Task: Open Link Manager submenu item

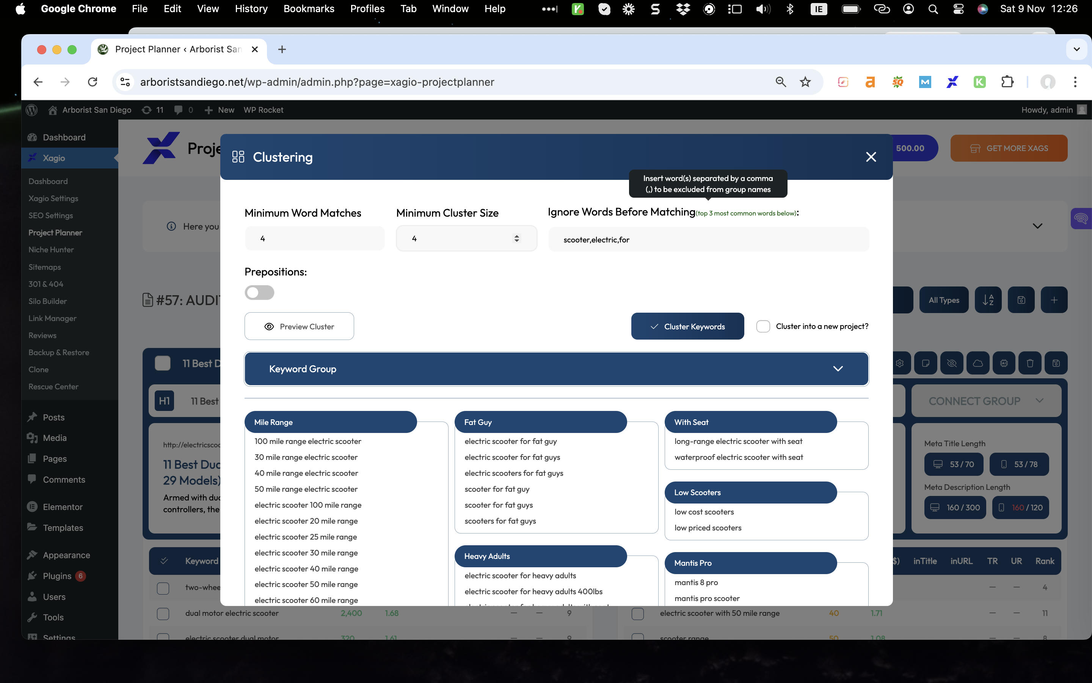Action: [52, 318]
